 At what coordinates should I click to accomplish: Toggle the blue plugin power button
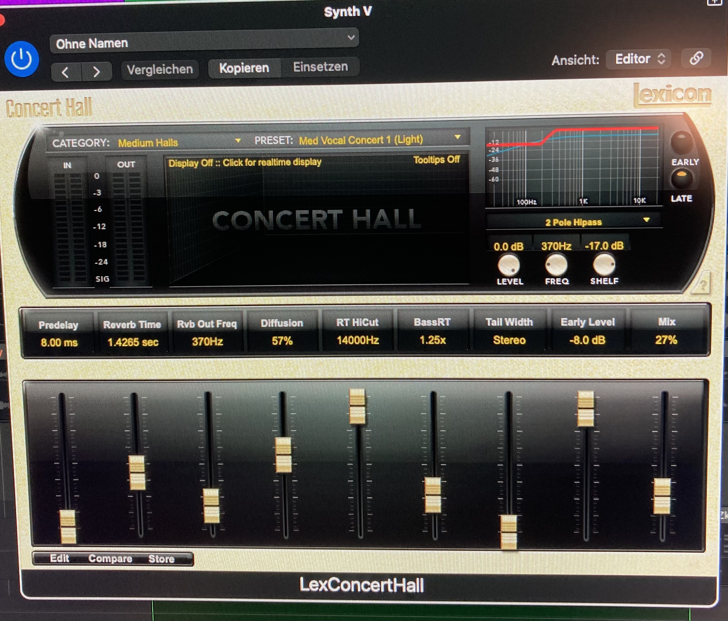[22, 59]
